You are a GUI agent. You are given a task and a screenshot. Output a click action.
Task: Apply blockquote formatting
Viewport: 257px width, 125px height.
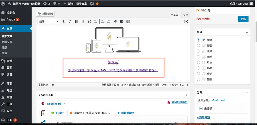click(x=89, y=21)
